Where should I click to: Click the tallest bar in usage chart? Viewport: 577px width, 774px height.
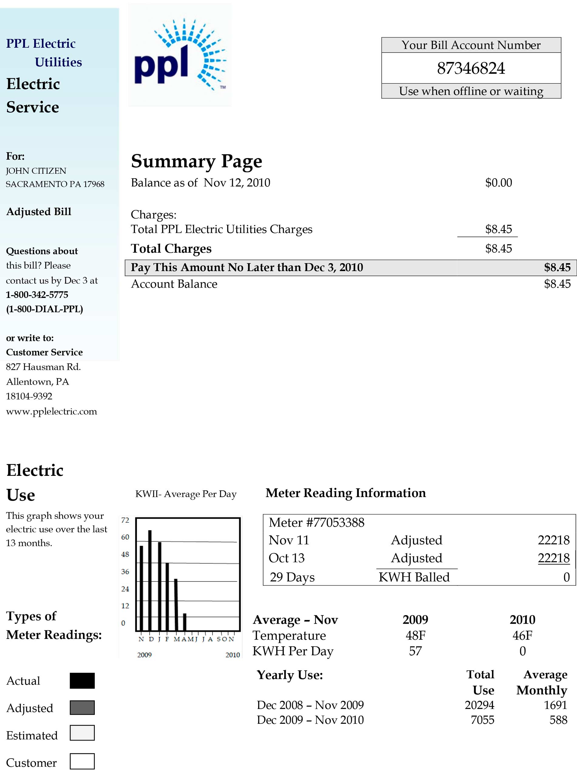click(150, 580)
